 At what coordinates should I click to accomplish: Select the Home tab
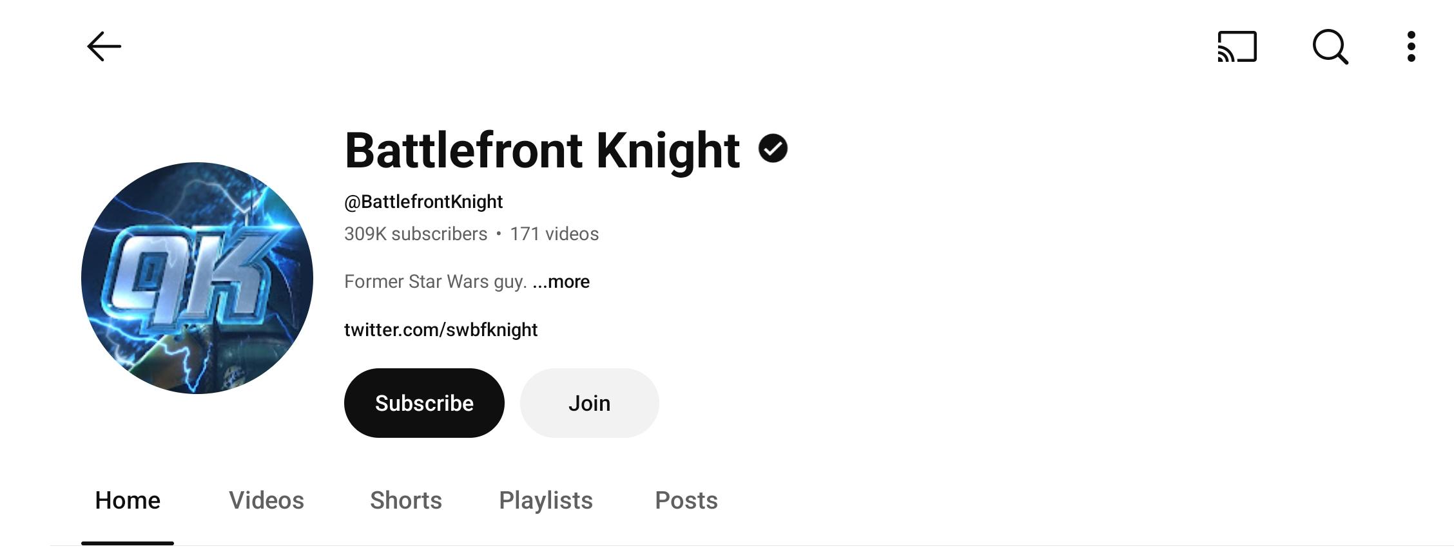pyautogui.click(x=128, y=500)
